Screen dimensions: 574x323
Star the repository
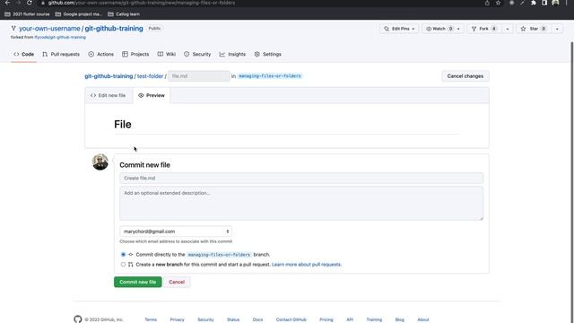(x=534, y=29)
